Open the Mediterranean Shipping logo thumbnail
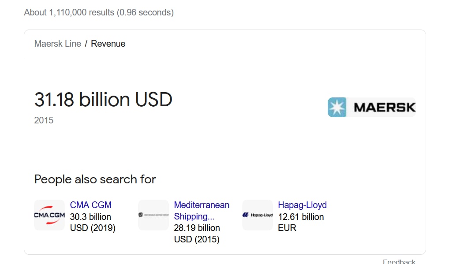Image resolution: width=453 pixels, height=264 pixels. tap(153, 215)
